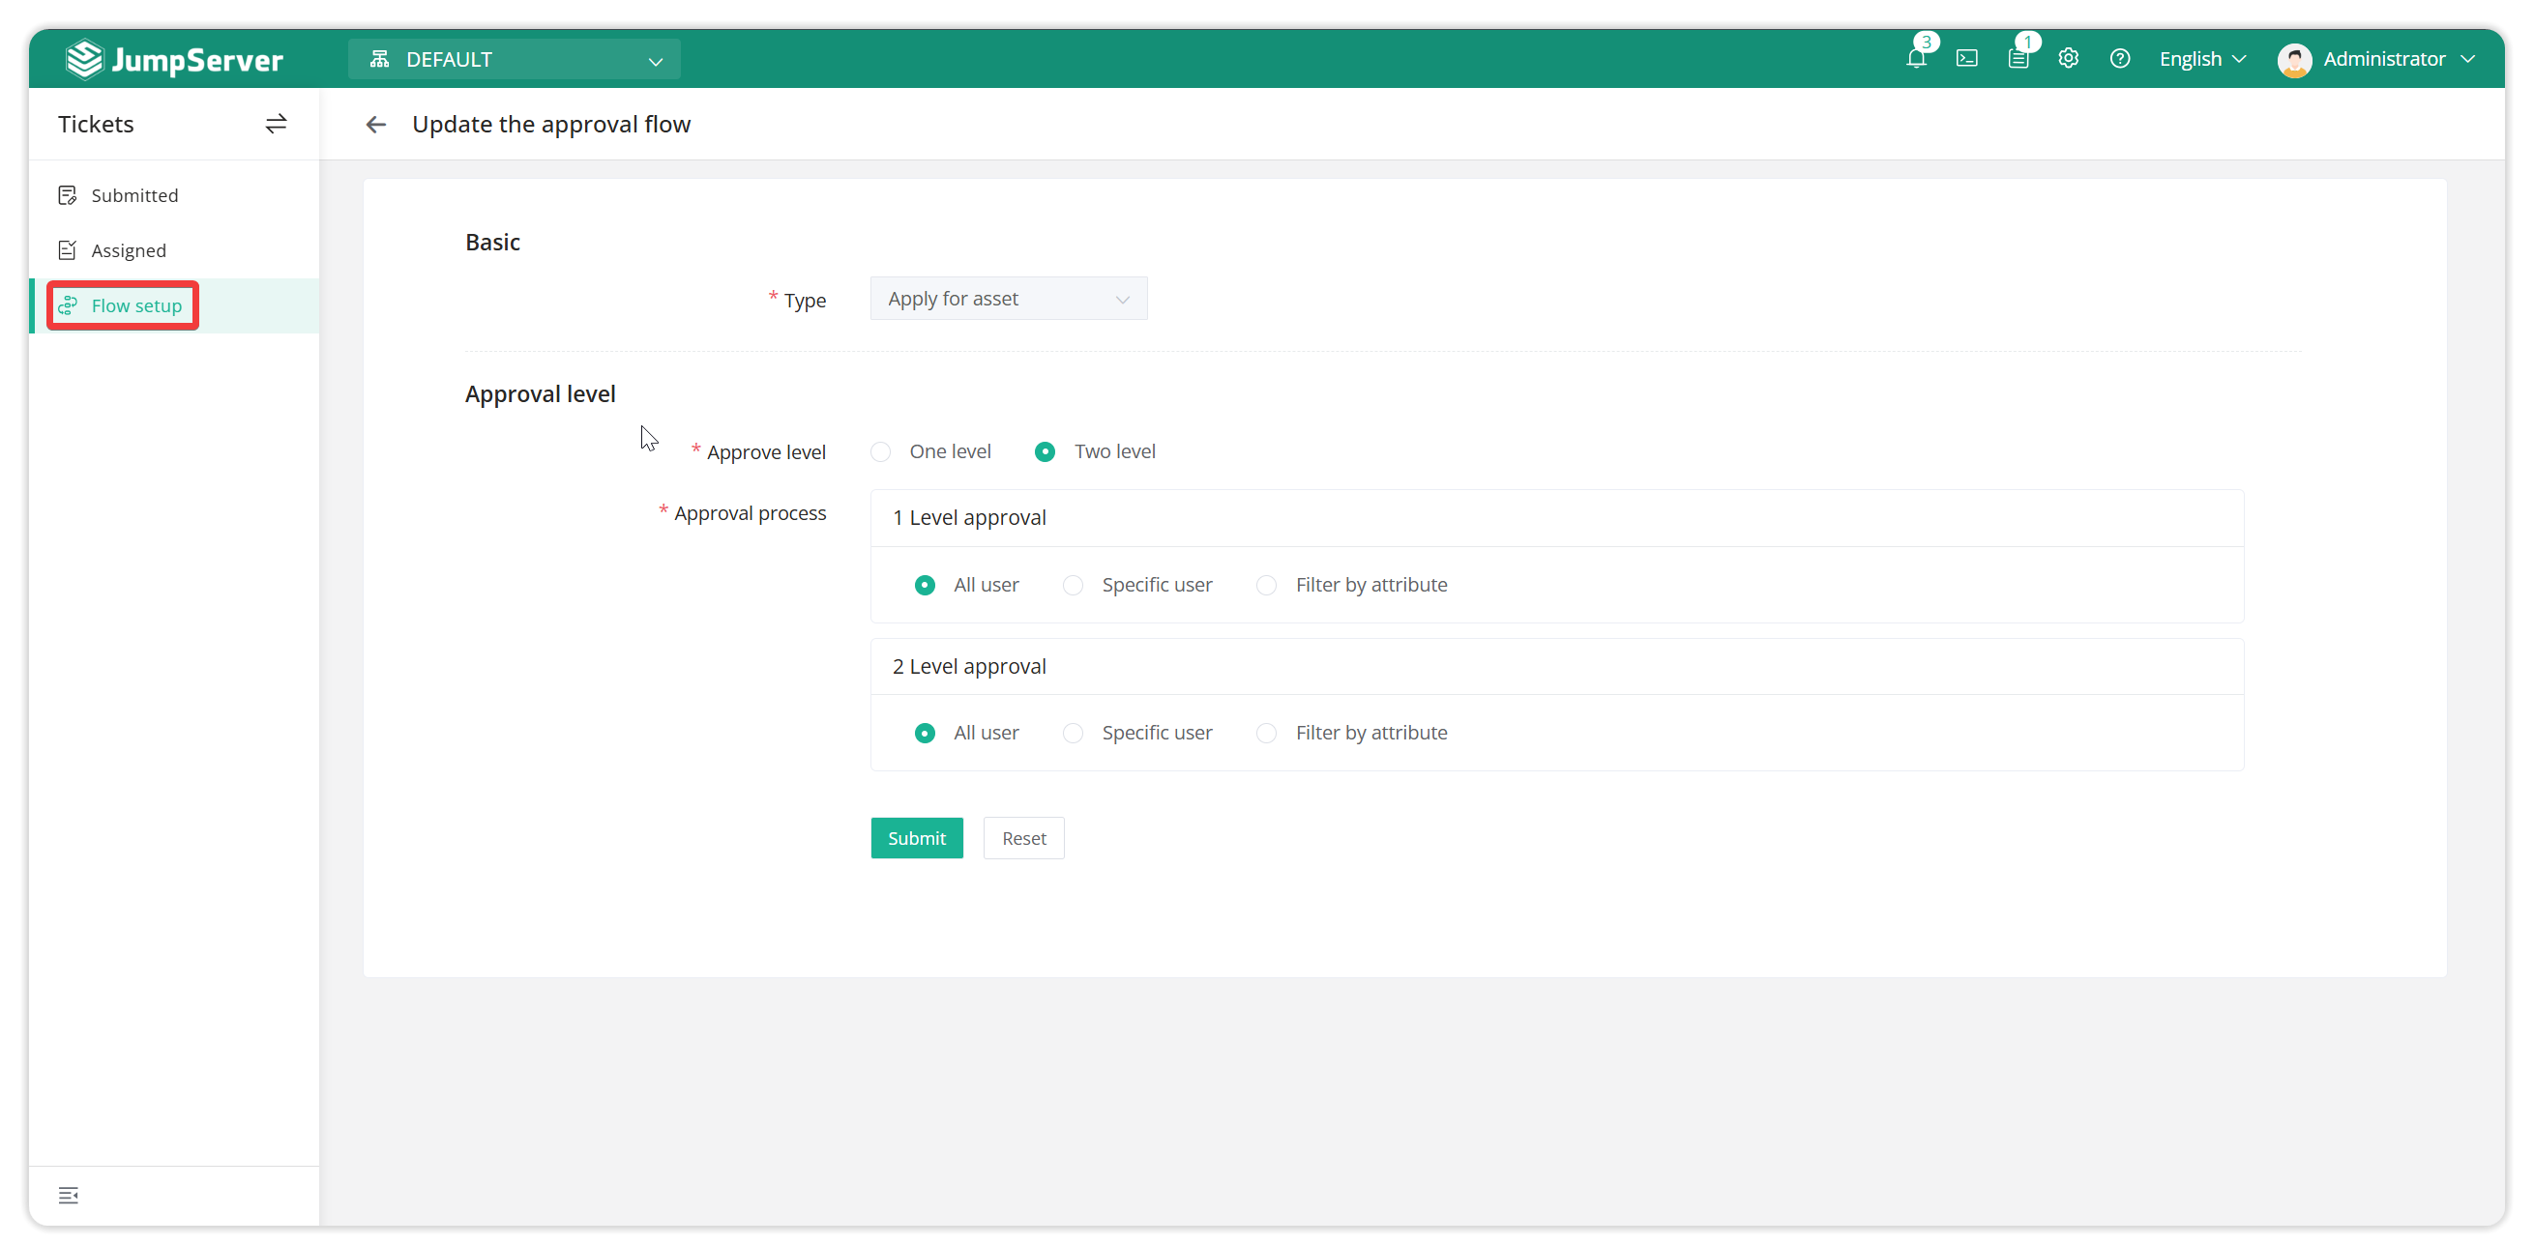Click the Update the approval flow title
The height and width of the screenshot is (1245, 2534).
551,124
